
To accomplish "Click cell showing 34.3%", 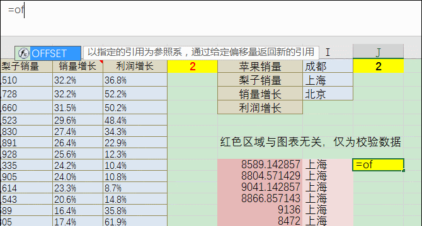I will [x=135, y=131].
